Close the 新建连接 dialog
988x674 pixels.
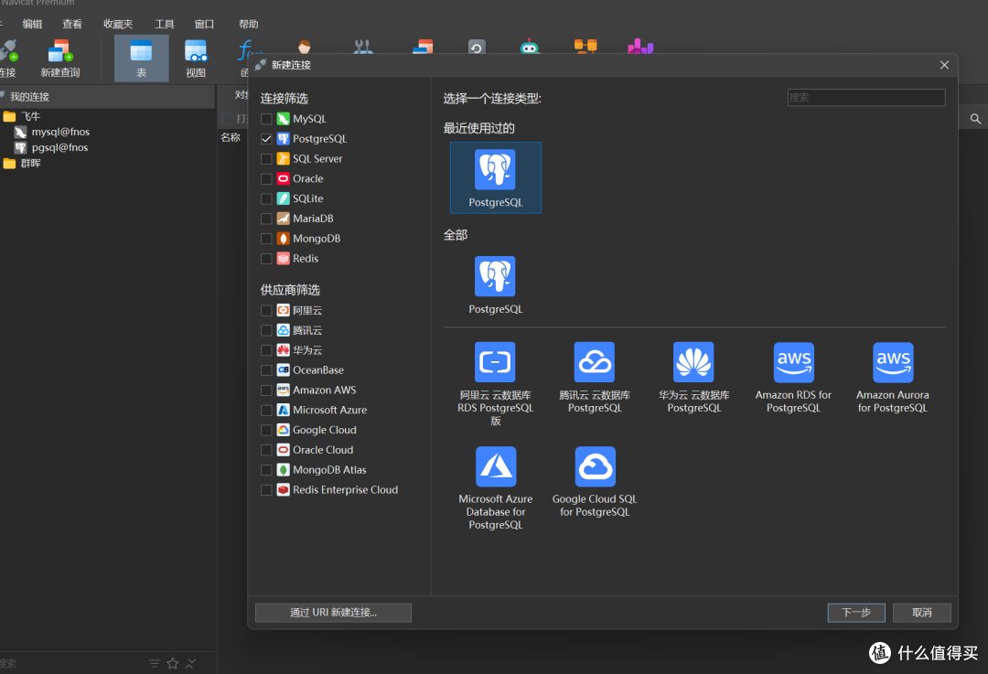(944, 65)
